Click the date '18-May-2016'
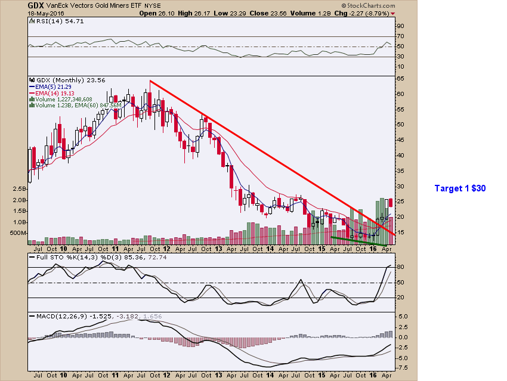The width and height of the screenshot is (507, 381). click(x=46, y=14)
